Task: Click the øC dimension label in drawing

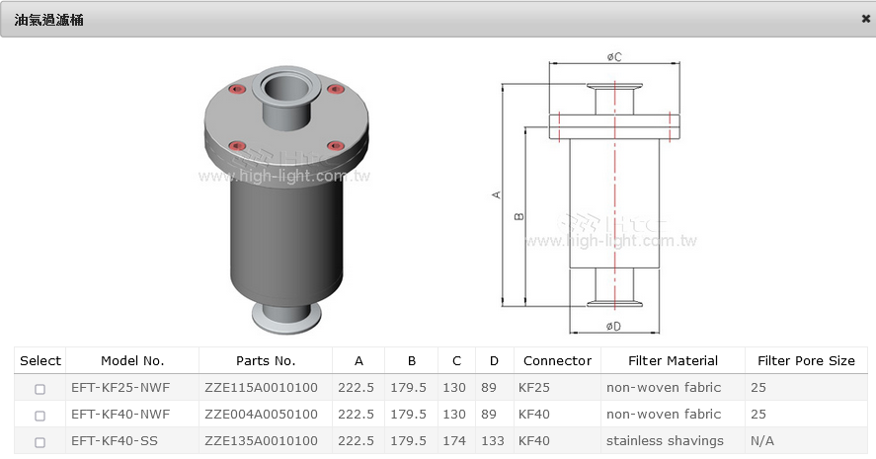Action: pos(614,57)
